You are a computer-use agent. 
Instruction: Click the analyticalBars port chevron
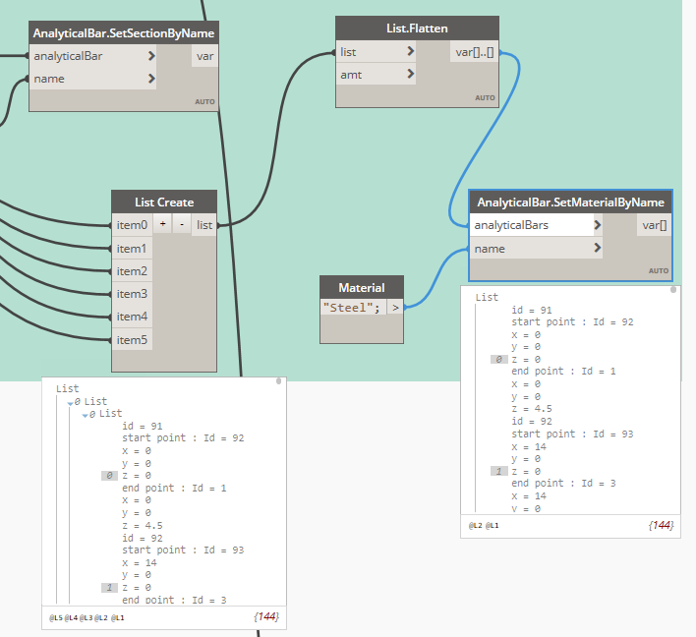pos(597,225)
